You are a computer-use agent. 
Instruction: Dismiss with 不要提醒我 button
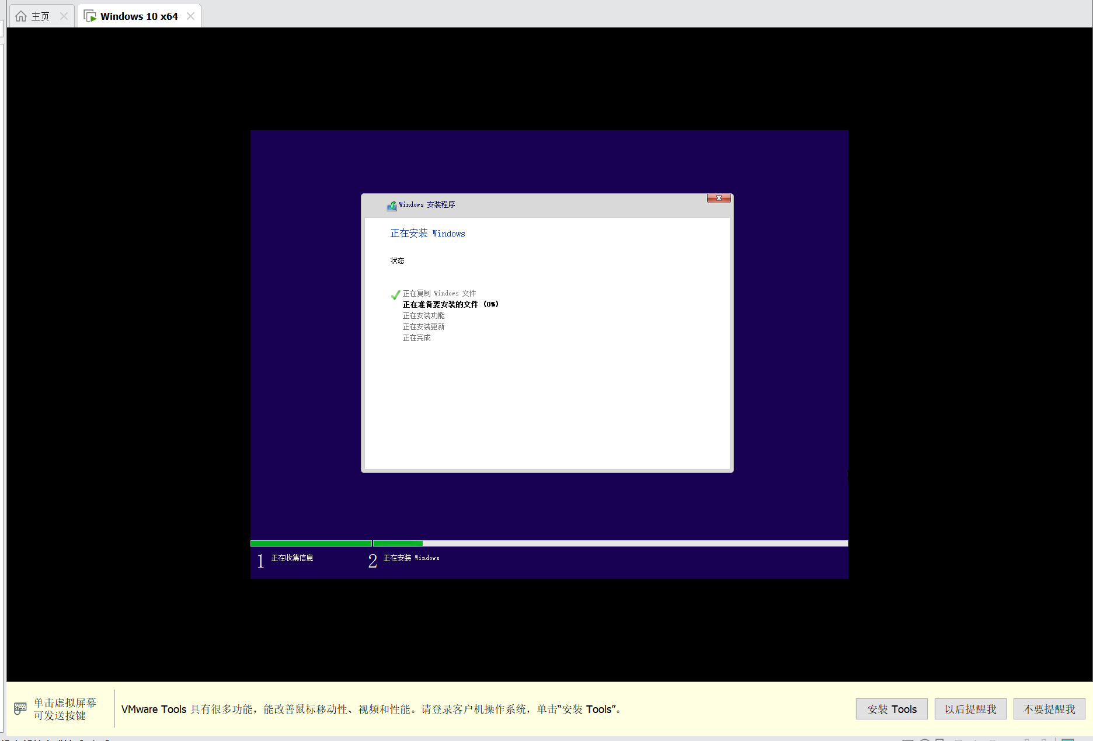pos(1049,709)
